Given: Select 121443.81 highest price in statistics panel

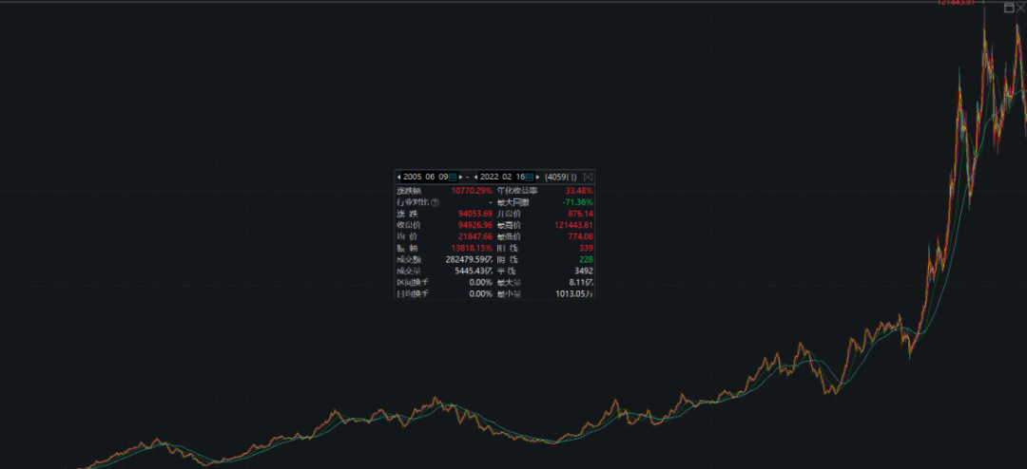Looking at the screenshot, I should click(x=573, y=225).
